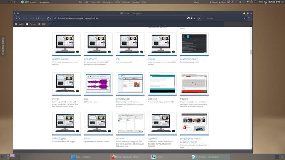Open the etcher package link
285x160 pixels.
[x=56, y=99]
